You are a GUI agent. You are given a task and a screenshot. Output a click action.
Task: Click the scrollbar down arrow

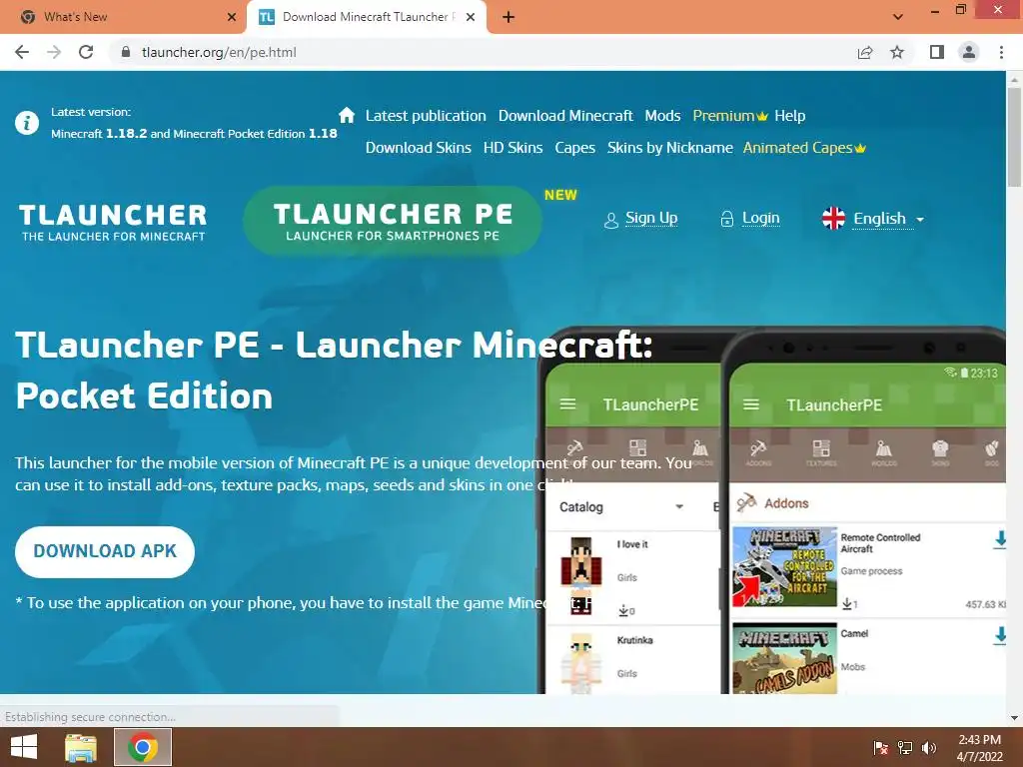tap(1014, 717)
